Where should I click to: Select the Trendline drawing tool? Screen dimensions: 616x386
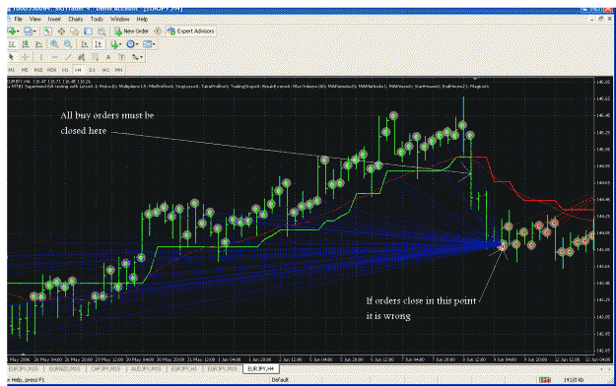click(68, 57)
